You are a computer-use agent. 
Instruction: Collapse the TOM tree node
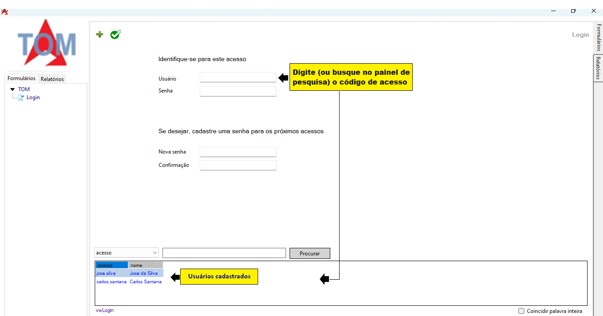click(12, 89)
